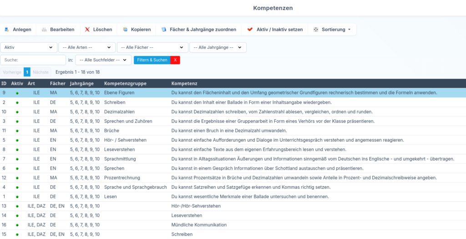Viewport: 466px width, 239px height.
Task: Reset filters with the red X button
Action: tap(175, 60)
